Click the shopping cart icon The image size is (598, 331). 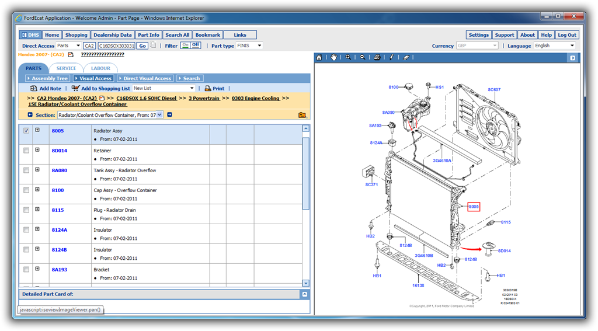coord(75,88)
